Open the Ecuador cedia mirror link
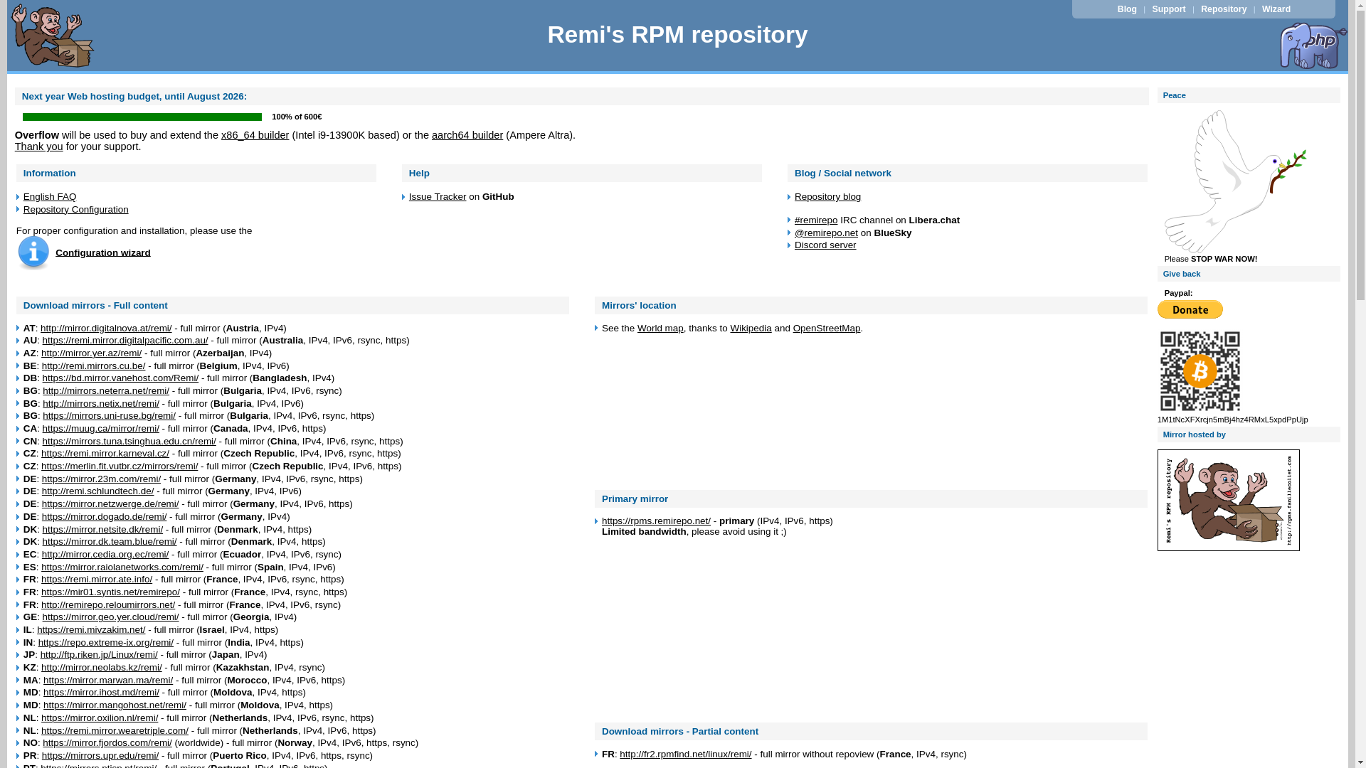 (105, 555)
